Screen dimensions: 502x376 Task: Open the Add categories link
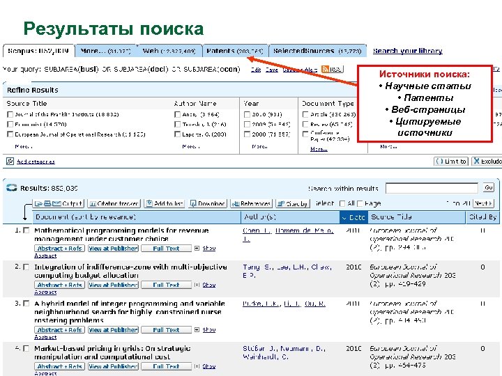[36, 162]
